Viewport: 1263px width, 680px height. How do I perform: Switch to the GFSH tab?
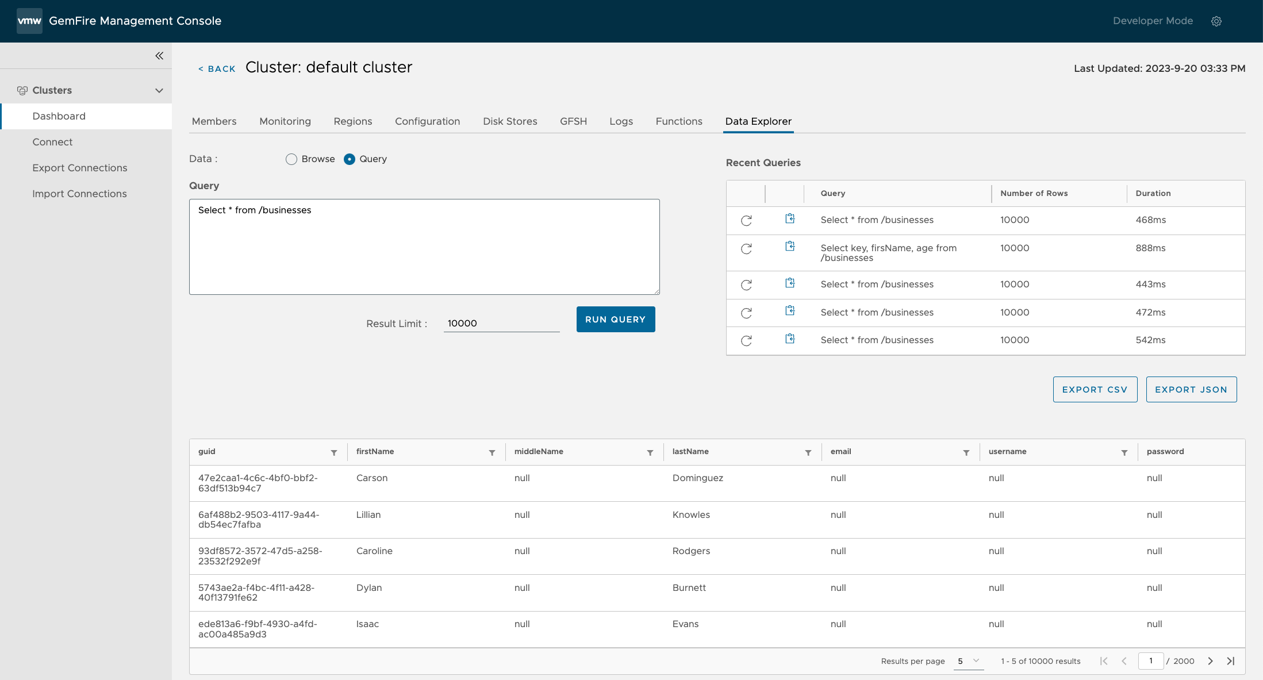pos(574,121)
